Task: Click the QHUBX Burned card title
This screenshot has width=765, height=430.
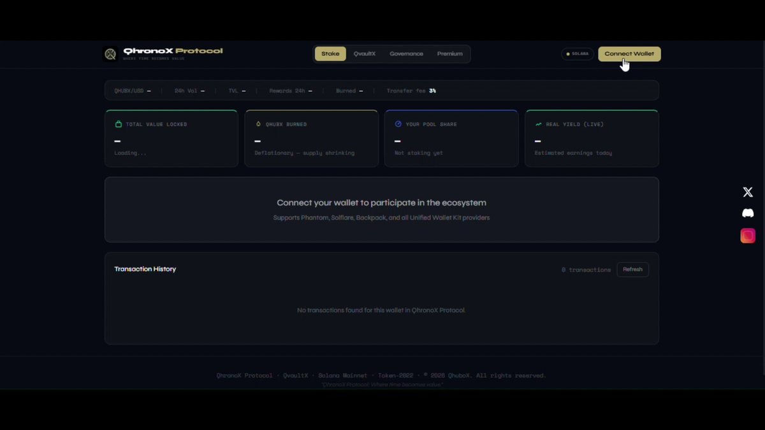Action: pyautogui.click(x=286, y=124)
